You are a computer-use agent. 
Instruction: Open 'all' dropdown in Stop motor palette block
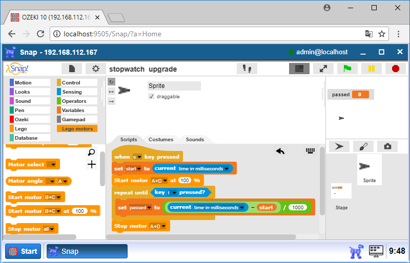click(x=49, y=229)
